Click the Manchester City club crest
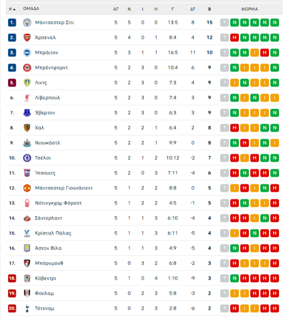 [x=27, y=23]
